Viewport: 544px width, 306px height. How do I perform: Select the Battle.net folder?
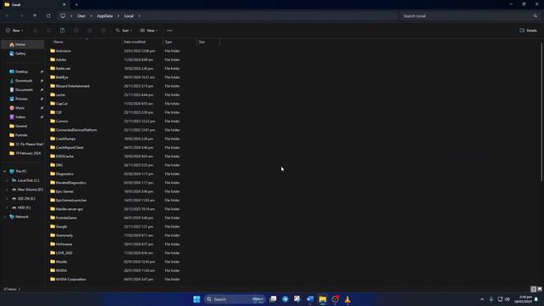[x=63, y=69]
